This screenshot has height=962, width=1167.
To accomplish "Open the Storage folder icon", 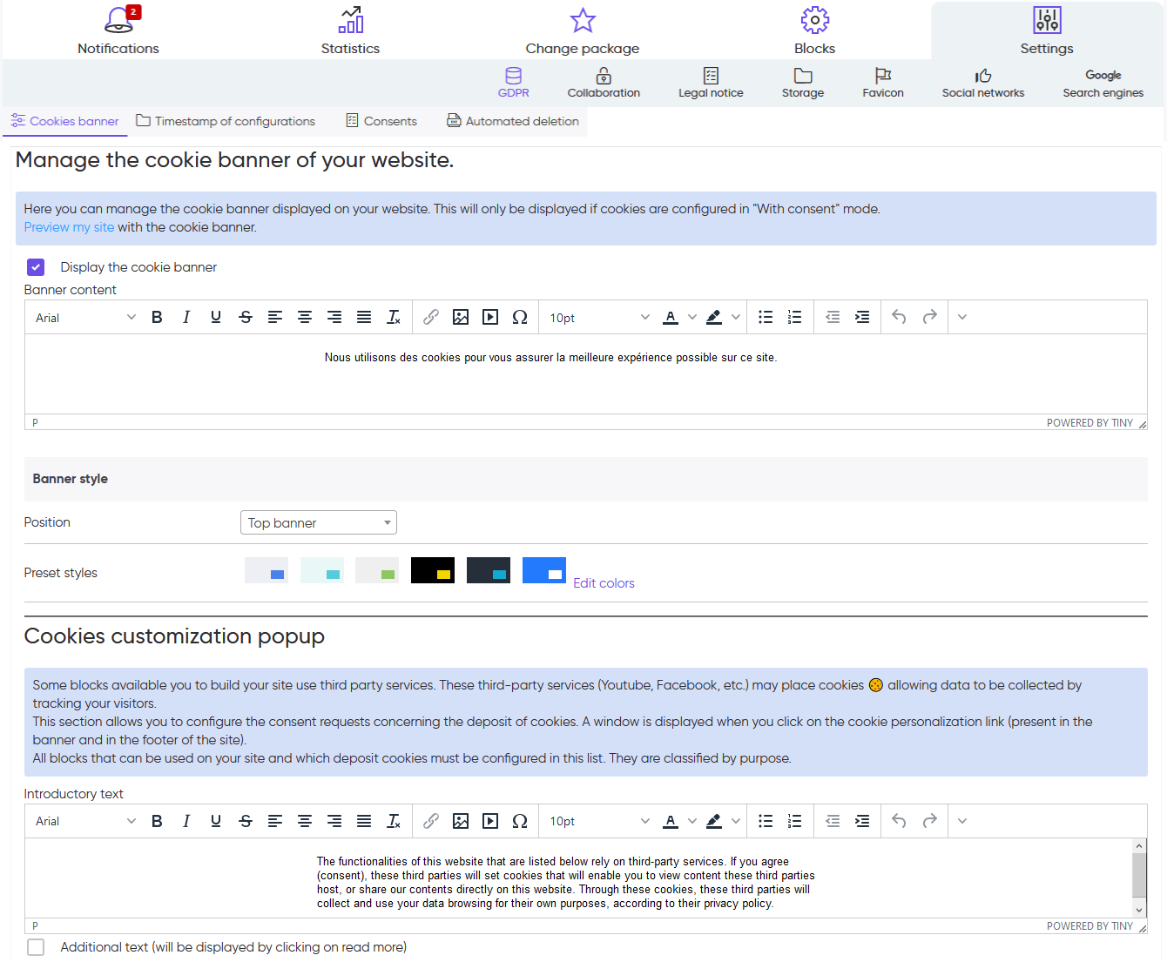I will (803, 76).
